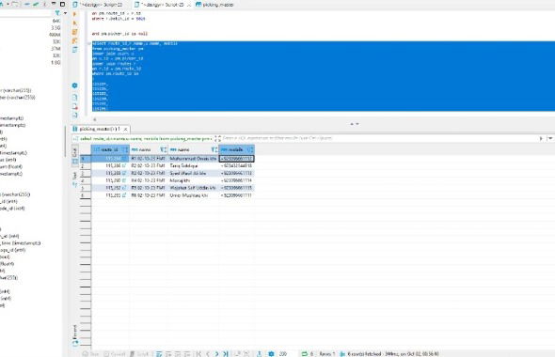Run the Execute SQL statement arrow icon
Image resolution: width=555 pixels, height=357 pixels.
pos(74,14)
